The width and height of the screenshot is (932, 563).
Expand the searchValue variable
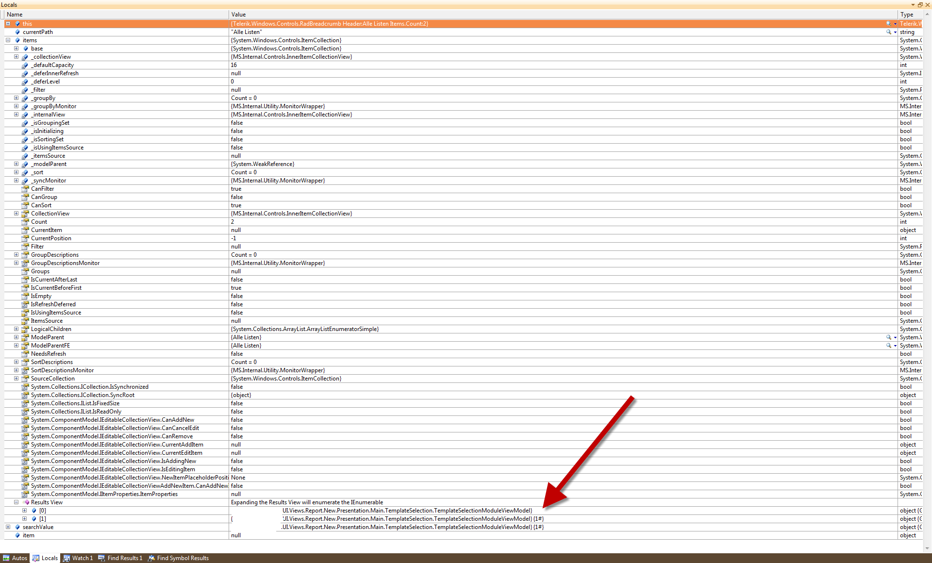click(8, 527)
